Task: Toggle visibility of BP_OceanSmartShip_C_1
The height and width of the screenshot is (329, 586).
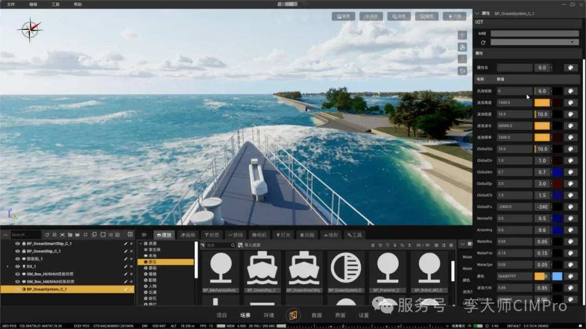Action: point(17,244)
